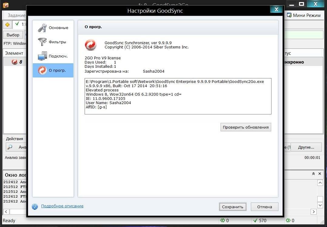This screenshot has height=227, width=327.
Task: Minimize the main GoodSync2Go window
Action: tap(292, 5)
